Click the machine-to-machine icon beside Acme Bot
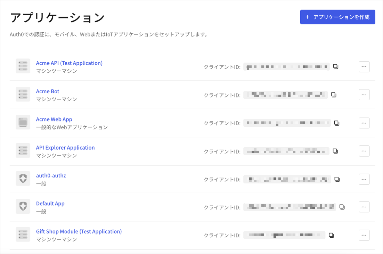Viewport: 383px width, 254px height. coord(23,94)
